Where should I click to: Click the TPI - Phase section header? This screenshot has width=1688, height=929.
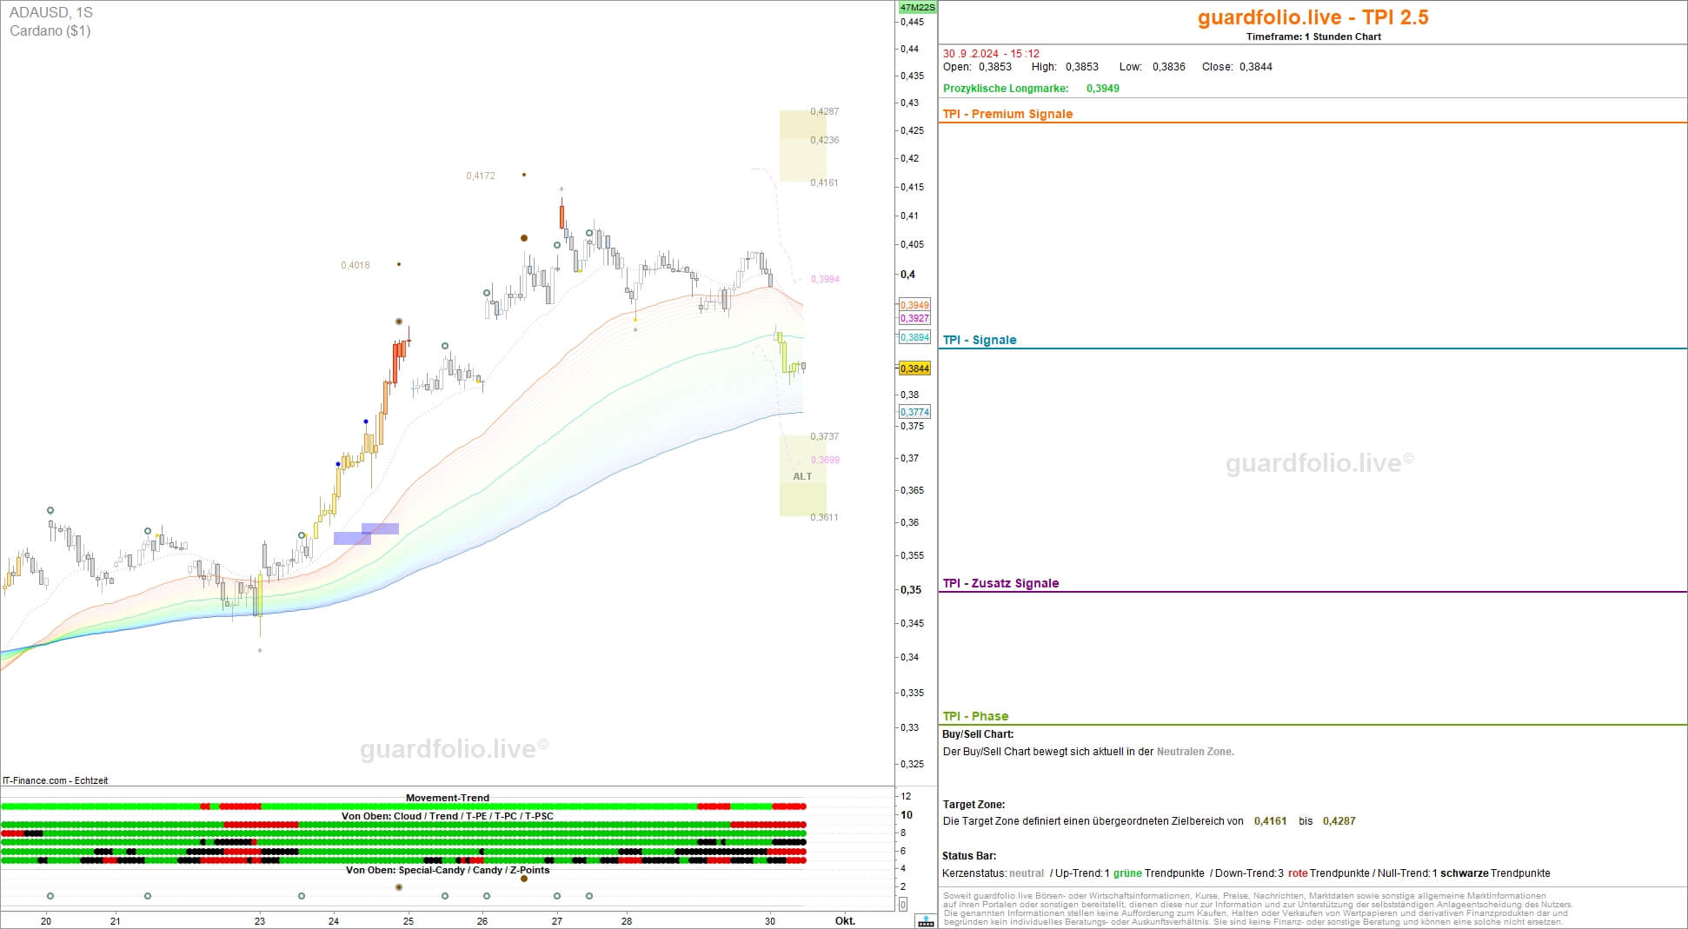pos(975,716)
